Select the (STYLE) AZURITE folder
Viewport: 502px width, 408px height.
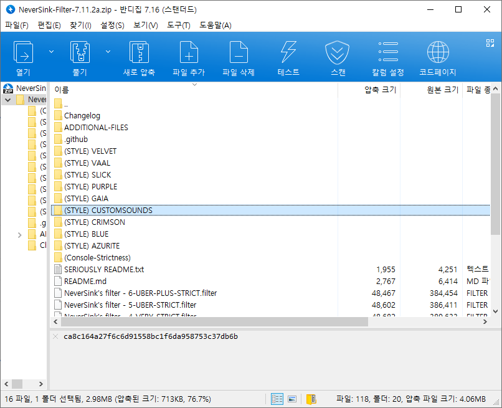pyautogui.click(x=270, y=246)
